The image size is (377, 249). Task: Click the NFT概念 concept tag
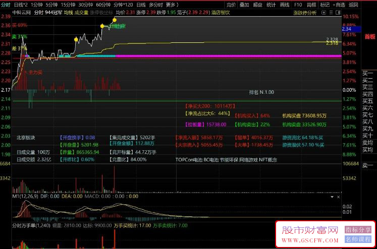pyautogui.click(x=268, y=160)
